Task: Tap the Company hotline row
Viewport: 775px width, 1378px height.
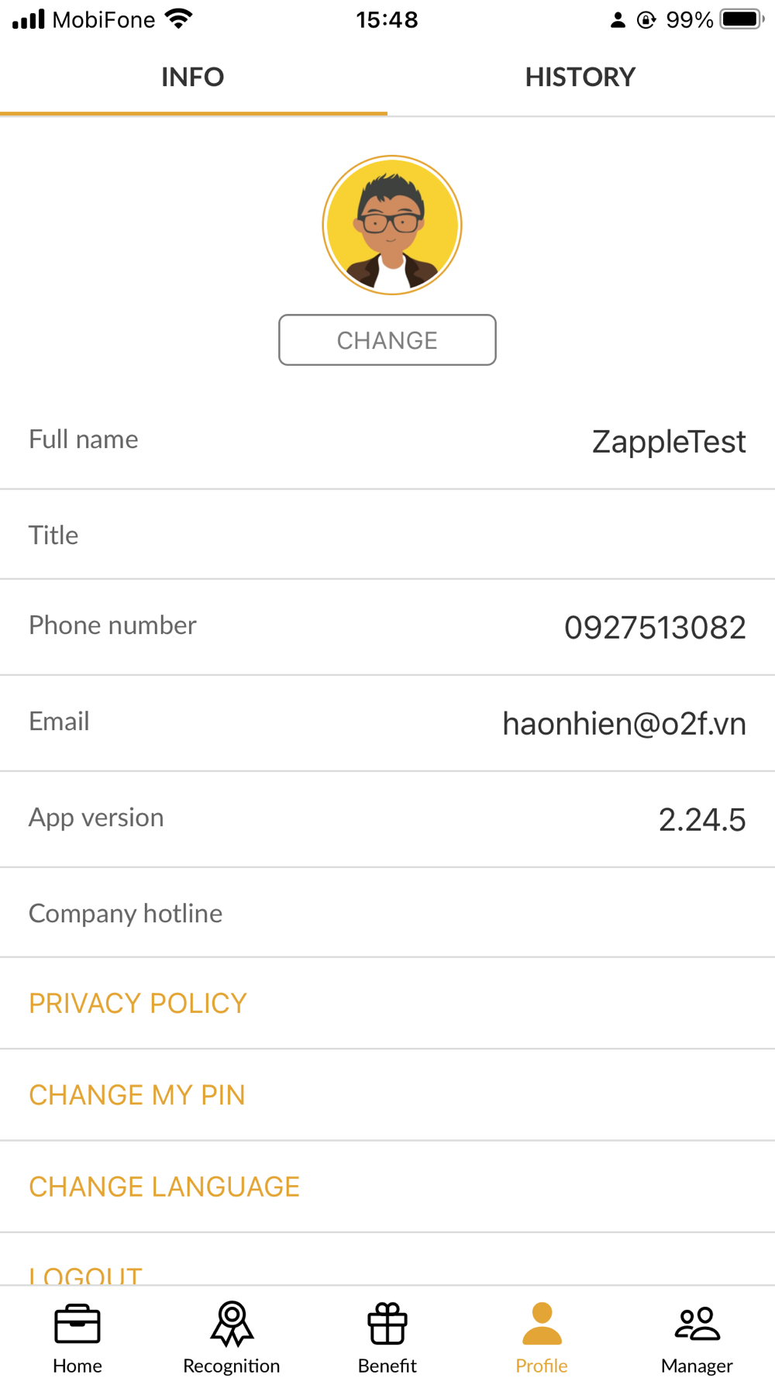Action: (x=387, y=913)
